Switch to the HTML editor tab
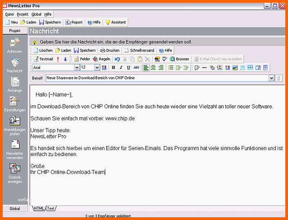 point(39,208)
